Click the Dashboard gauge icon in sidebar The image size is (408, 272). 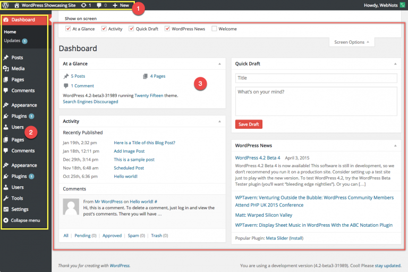(6, 20)
